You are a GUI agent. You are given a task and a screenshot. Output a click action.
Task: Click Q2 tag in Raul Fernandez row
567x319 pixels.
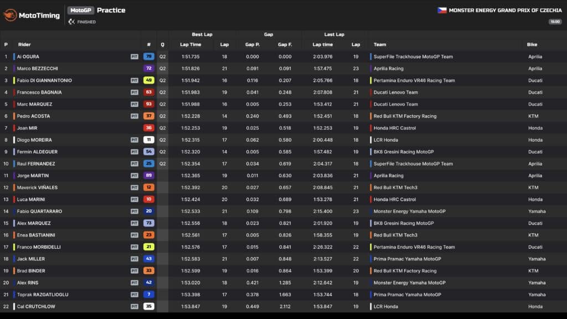coord(162,164)
